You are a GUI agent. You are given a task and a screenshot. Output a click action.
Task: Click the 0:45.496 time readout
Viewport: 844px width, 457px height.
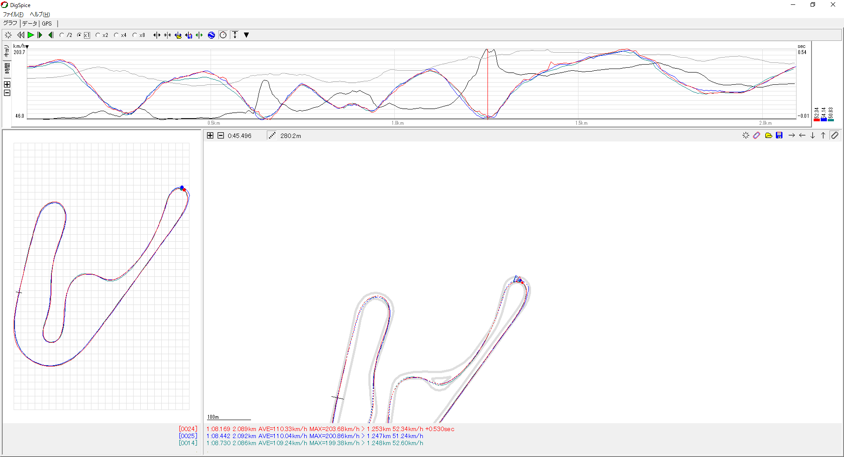240,136
